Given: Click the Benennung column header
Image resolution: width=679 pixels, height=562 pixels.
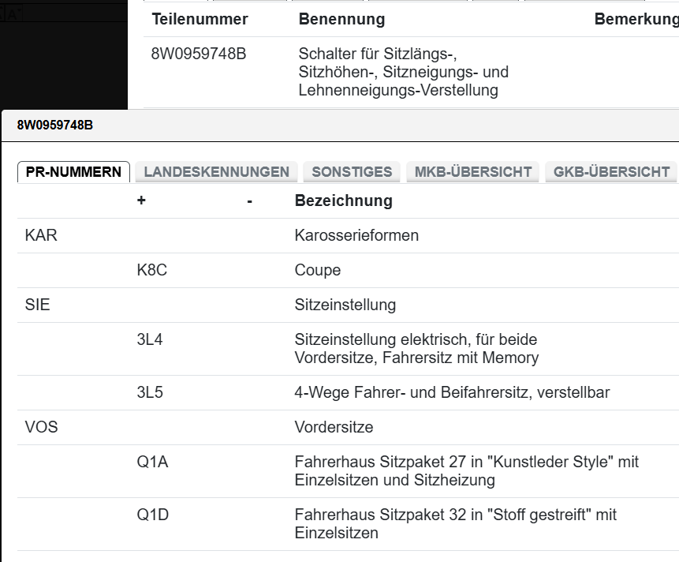Looking at the screenshot, I should click(x=341, y=19).
